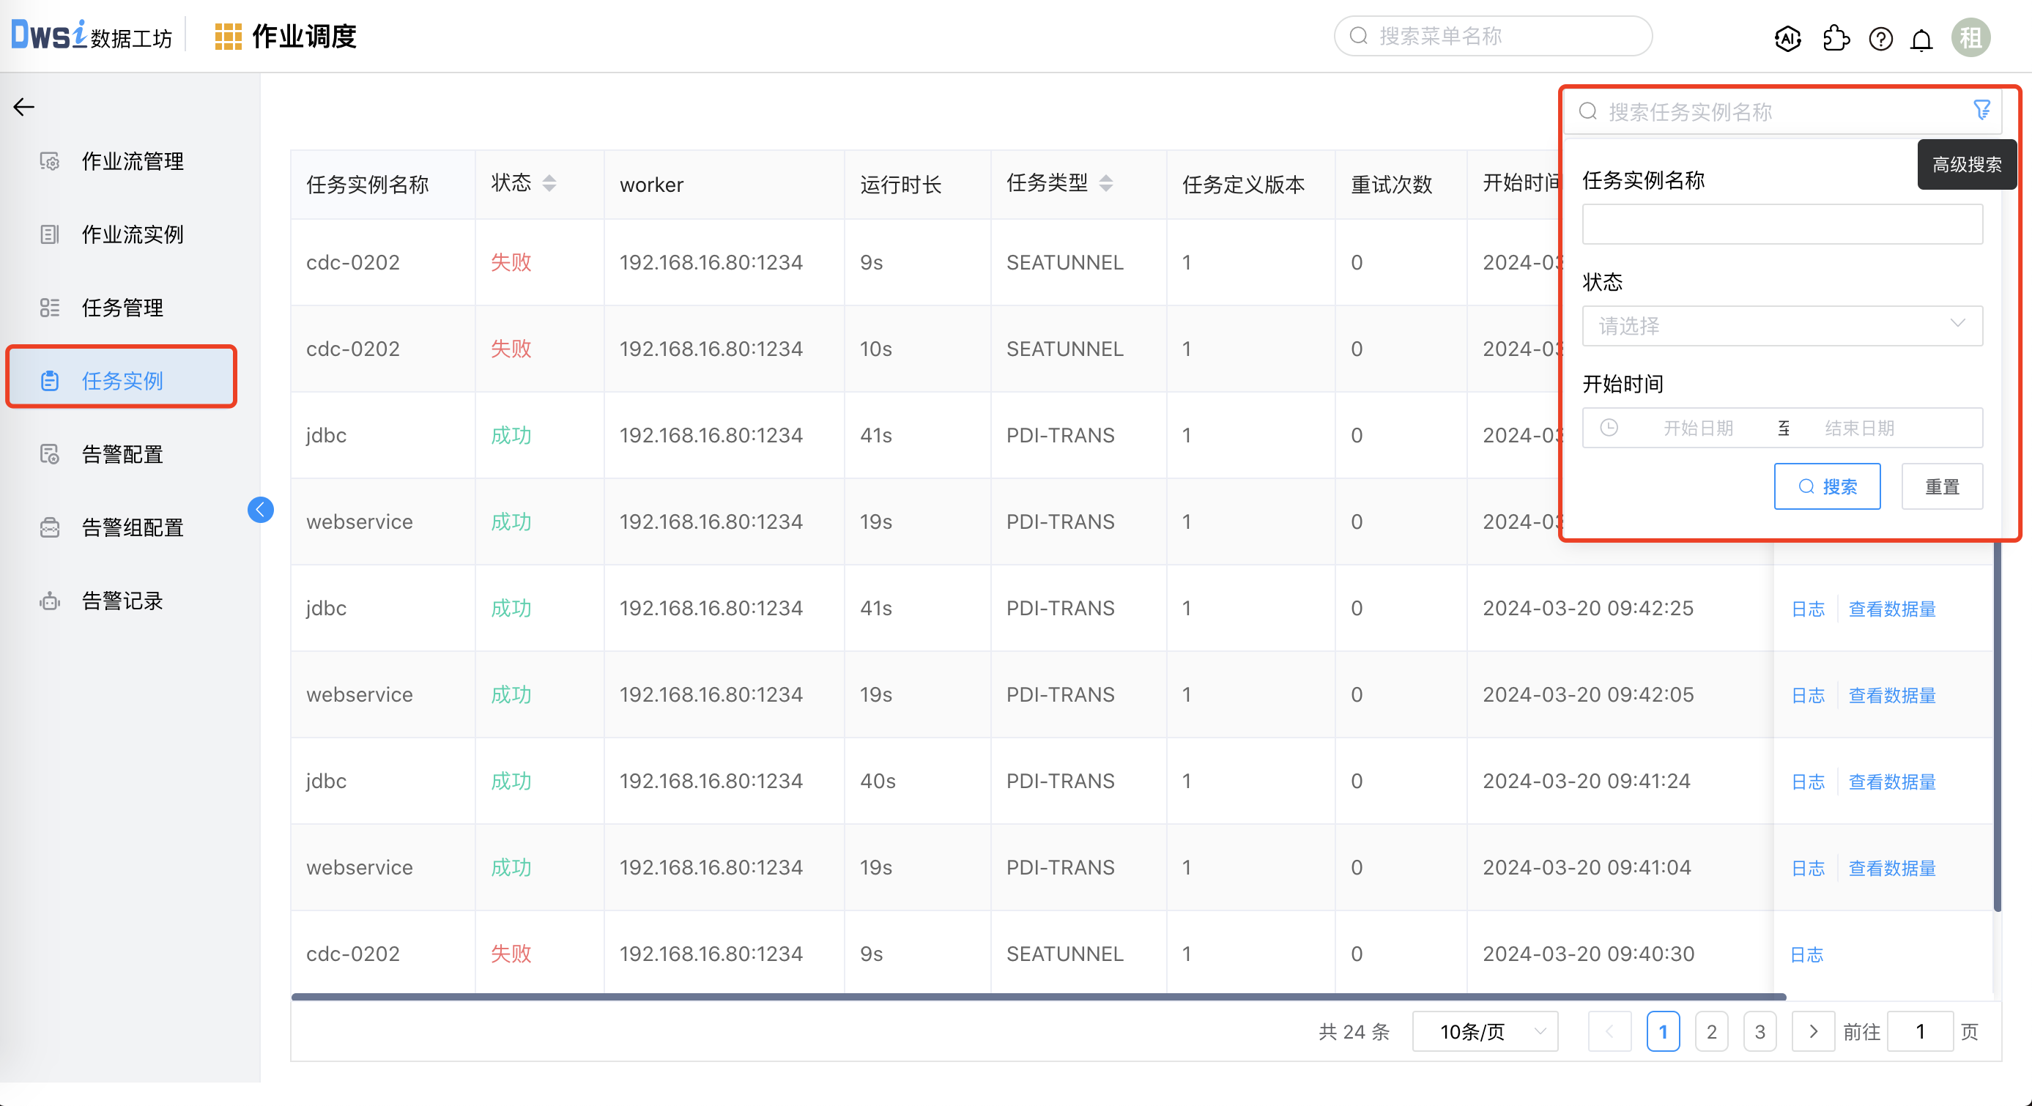Click the AI assistant icon in header

click(1787, 38)
